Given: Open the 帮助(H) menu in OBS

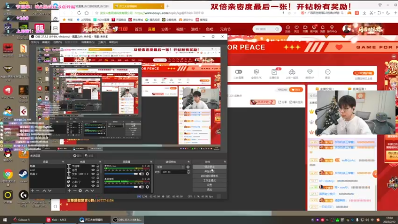Looking at the screenshot, I should 113,42.
